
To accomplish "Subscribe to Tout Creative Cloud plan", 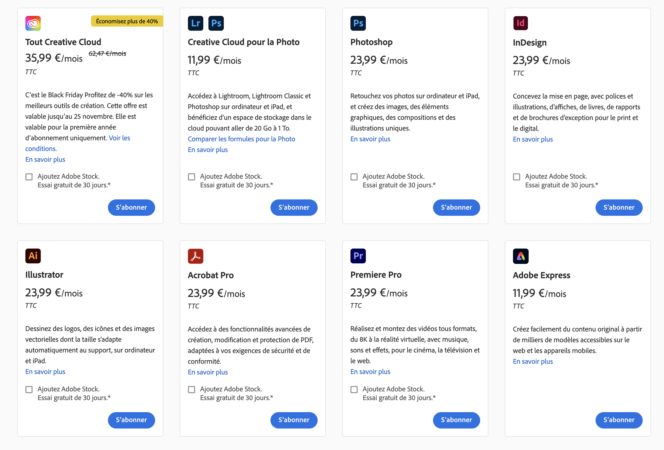I will pos(131,207).
